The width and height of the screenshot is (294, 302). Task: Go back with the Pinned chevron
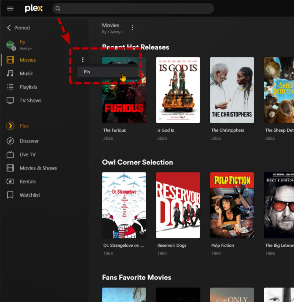pos(9,27)
